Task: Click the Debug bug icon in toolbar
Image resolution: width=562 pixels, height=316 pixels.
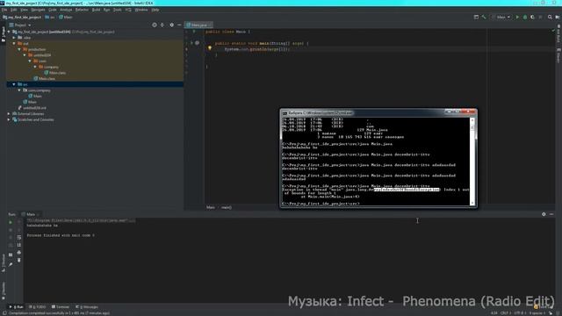Action: point(525,17)
